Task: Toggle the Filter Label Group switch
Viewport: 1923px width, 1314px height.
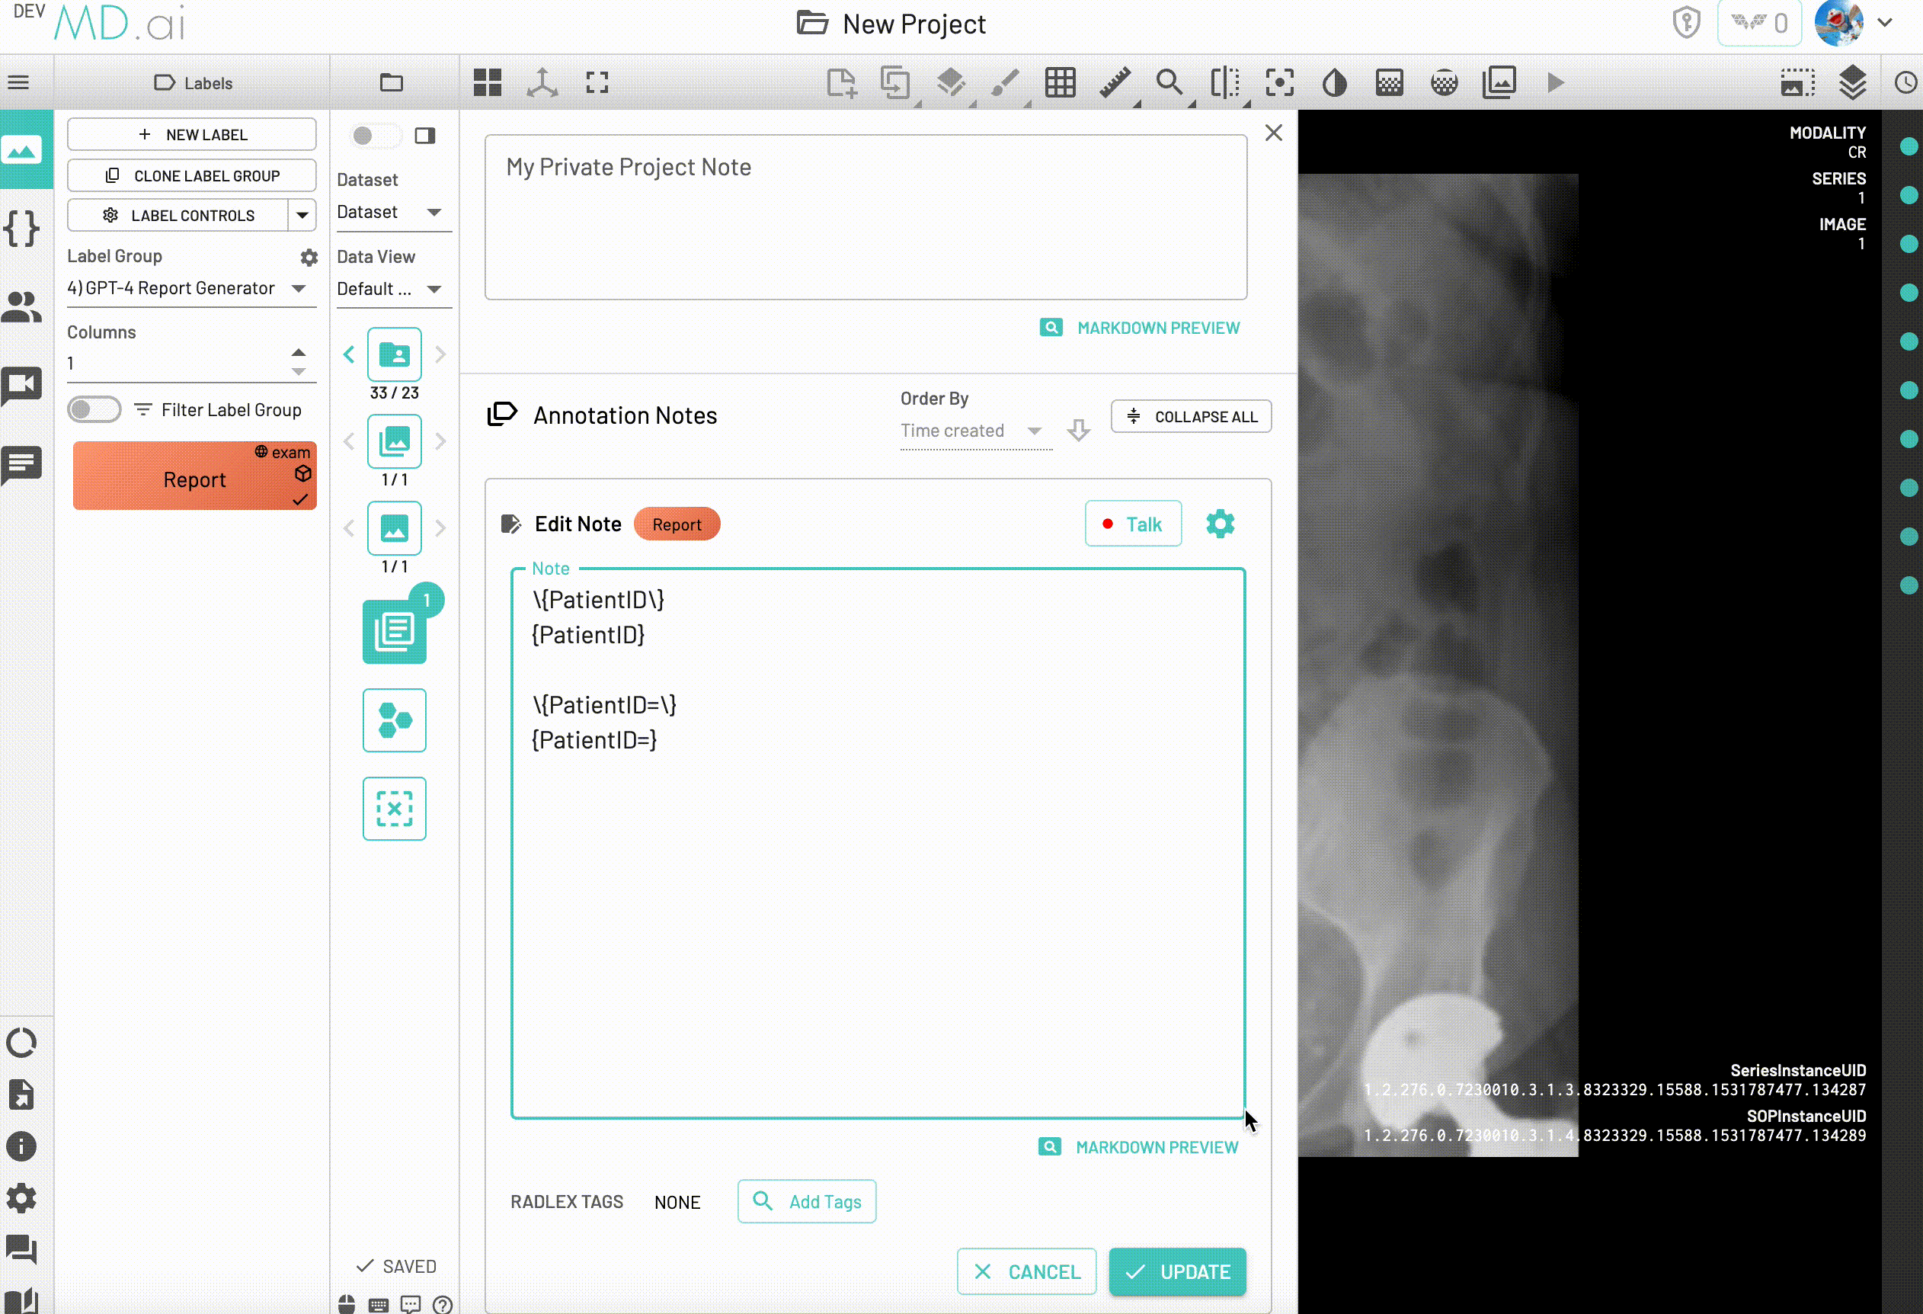Action: click(x=94, y=410)
